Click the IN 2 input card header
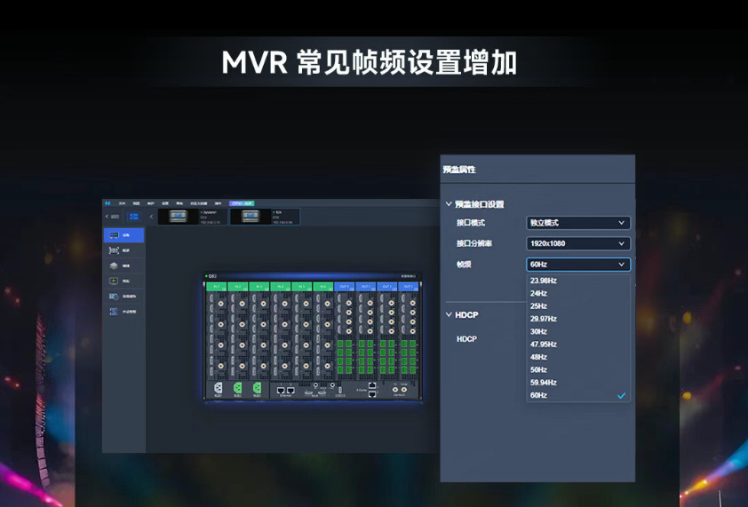This screenshot has height=507, width=748. 237,287
